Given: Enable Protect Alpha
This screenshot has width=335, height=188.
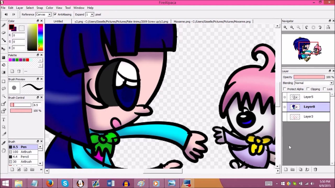Looking at the screenshot, I should [x=285, y=89].
